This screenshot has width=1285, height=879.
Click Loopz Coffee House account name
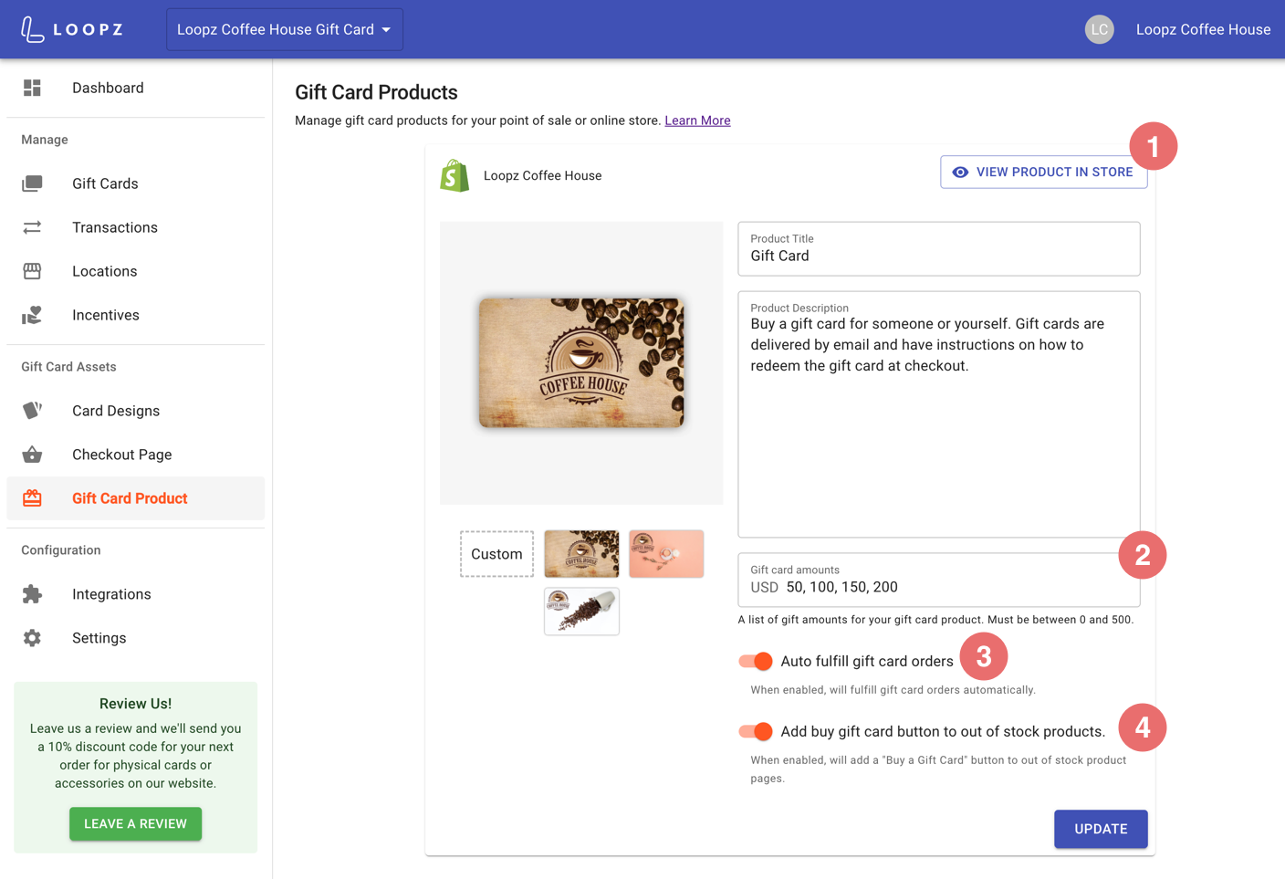tap(1203, 29)
